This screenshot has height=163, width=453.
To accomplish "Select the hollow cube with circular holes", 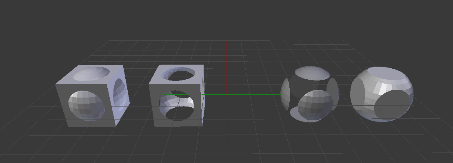I will 177,96.
